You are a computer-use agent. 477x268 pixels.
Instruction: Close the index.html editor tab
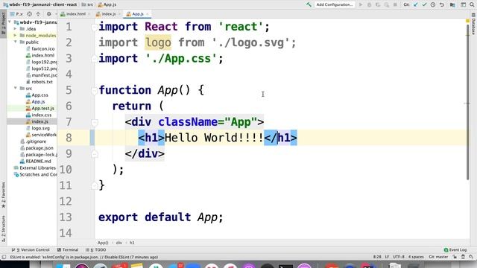pyautogui.click(x=89, y=14)
